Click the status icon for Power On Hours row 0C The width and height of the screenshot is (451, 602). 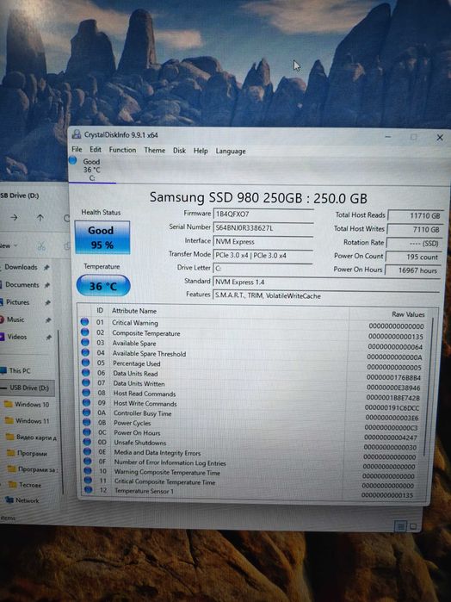pyautogui.click(x=87, y=432)
